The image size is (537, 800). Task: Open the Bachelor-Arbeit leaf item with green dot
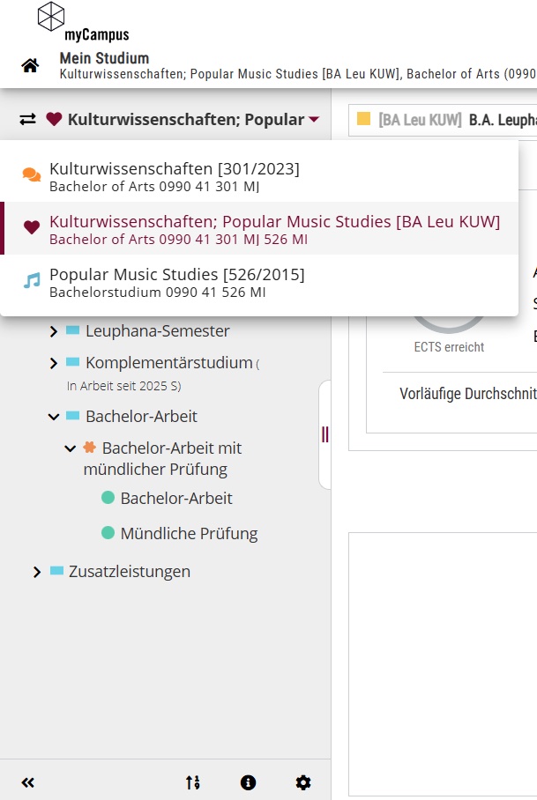[x=176, y=498]
